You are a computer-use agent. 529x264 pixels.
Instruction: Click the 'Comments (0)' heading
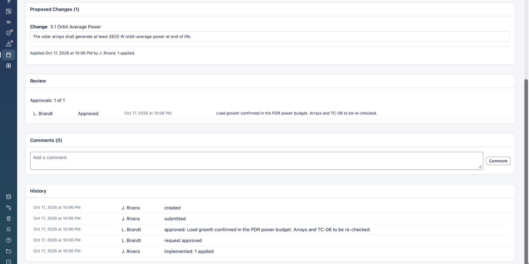pyautogui.click(x=46, y=140)
